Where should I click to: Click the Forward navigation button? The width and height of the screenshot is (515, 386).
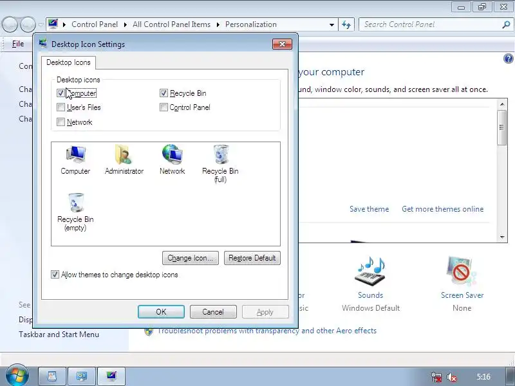(x=28, y=24)
